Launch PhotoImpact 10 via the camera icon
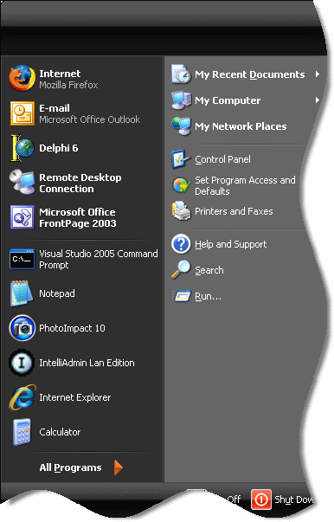334x522 pixels. click(x=22, y=328)
